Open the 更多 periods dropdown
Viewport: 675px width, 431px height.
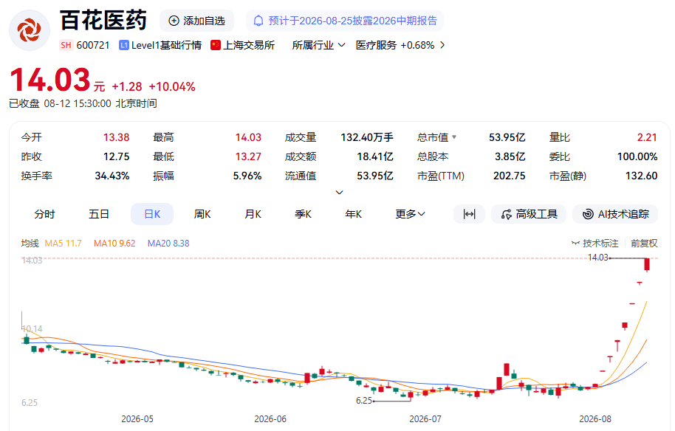[x=411, y=214]
